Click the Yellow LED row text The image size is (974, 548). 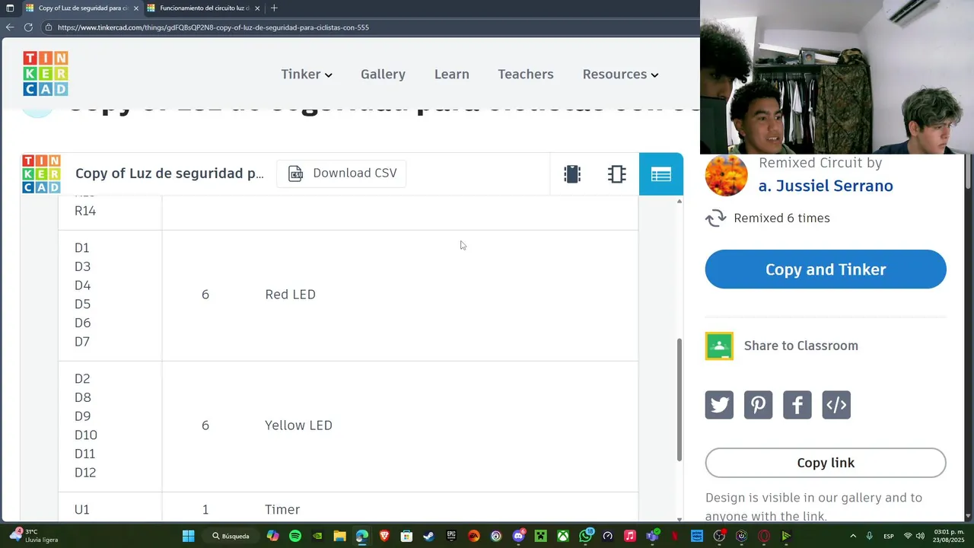[x=298, y=425]
